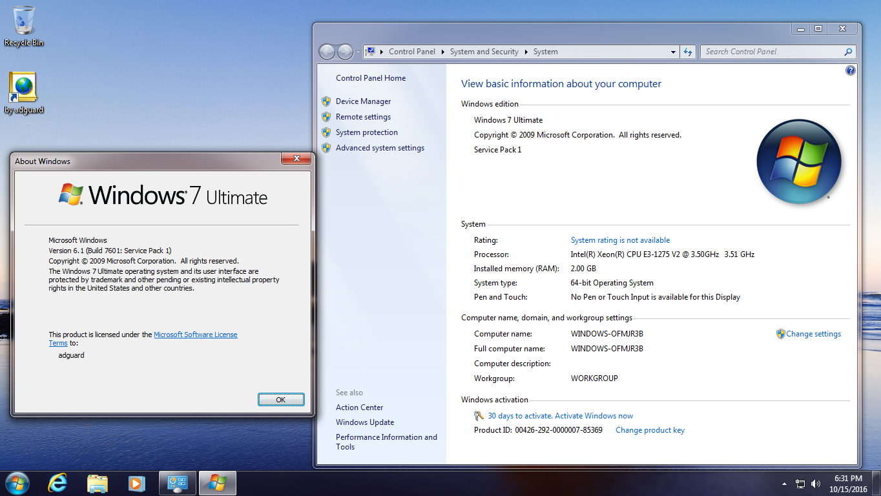Select the System breadcrumb segment

pyautogui.click(x=546, y=52)
